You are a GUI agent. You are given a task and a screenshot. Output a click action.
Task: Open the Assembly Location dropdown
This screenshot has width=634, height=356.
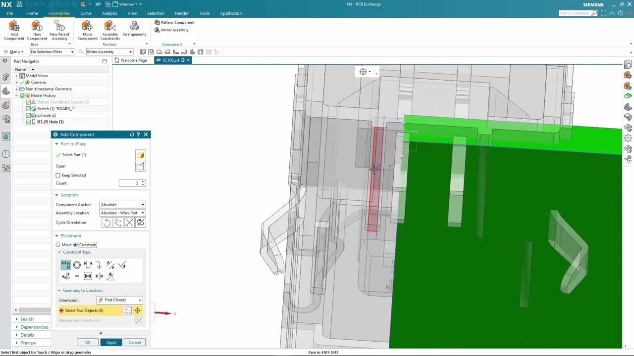[122, 213]
